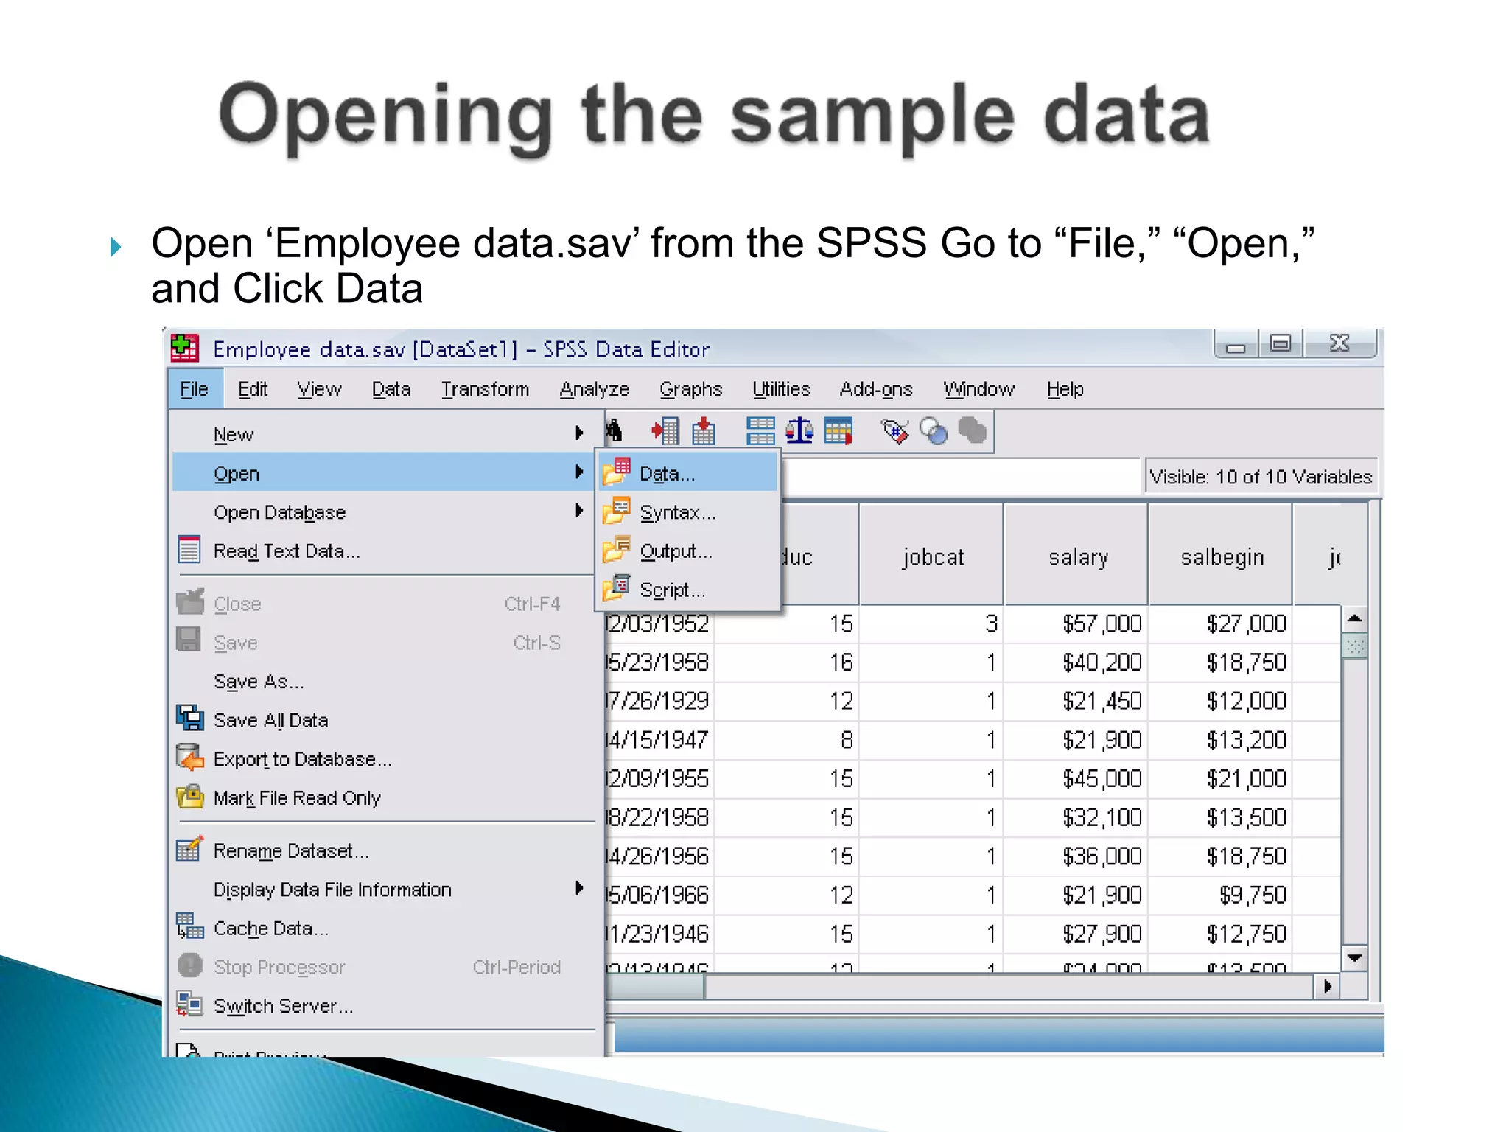This screenshot has width=1509, height=1132.
Task: Click the Weight Cases scale icon
Action: click(x=799, y=431)
